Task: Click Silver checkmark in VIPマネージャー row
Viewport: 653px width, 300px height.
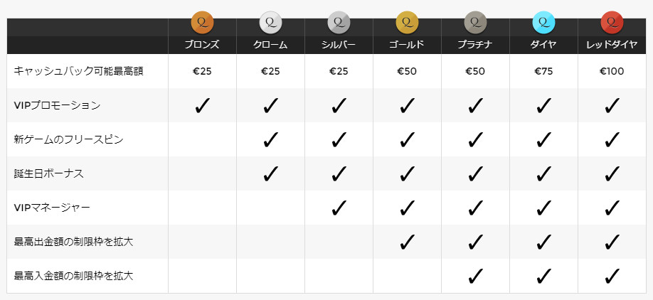Action: (x=339, y=208)
